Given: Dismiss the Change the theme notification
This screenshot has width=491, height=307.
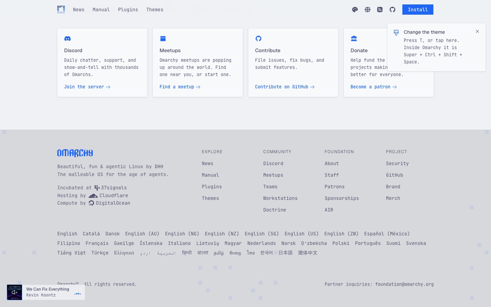Looking at the screenshot, I should tap(477, 31).
